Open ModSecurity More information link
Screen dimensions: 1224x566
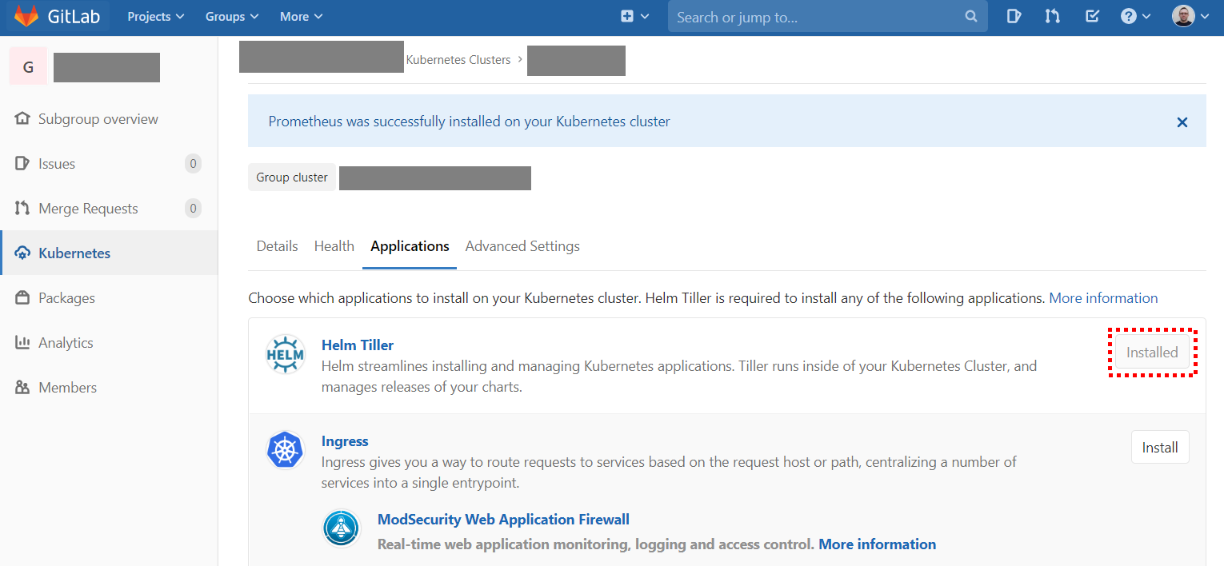pos(878,544)
